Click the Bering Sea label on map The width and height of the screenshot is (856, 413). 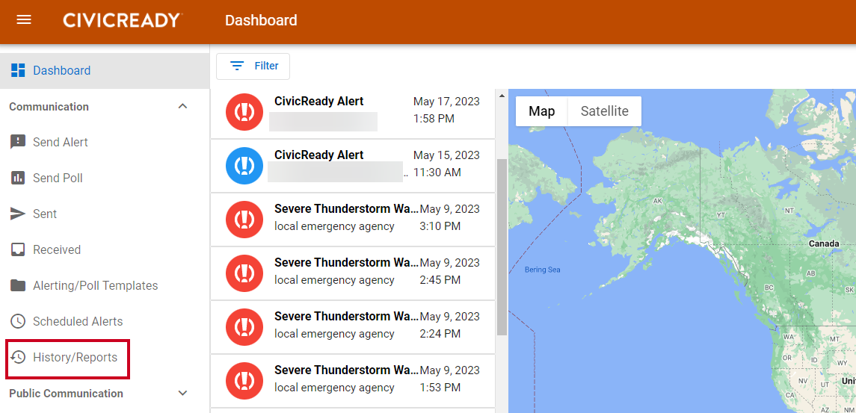pyautogui.click(x=542, y=270)
